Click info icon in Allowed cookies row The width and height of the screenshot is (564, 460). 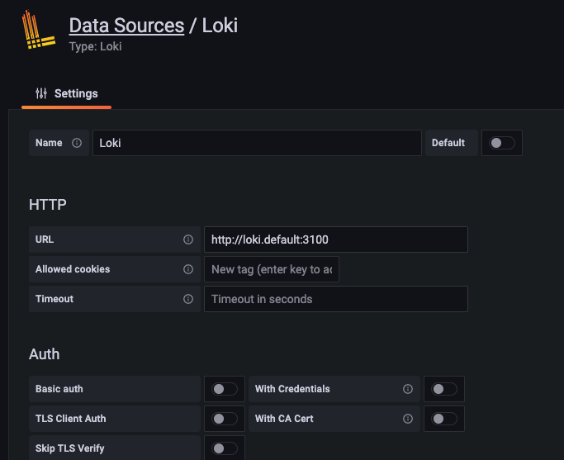(x=188, y=269)
